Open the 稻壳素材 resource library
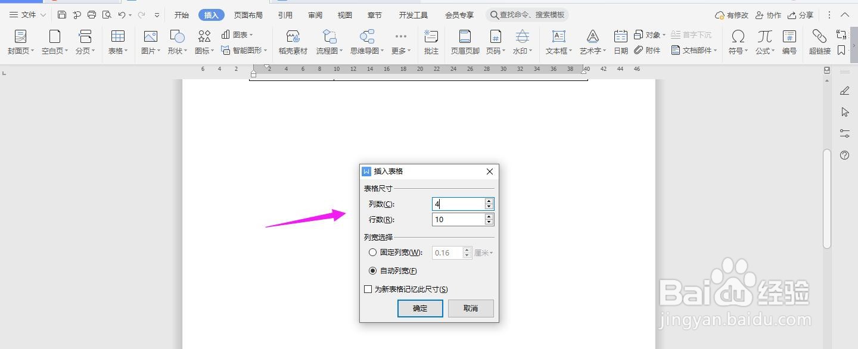 click(x=293, y=42)
